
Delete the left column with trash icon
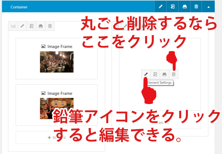[x=50, y=26]
